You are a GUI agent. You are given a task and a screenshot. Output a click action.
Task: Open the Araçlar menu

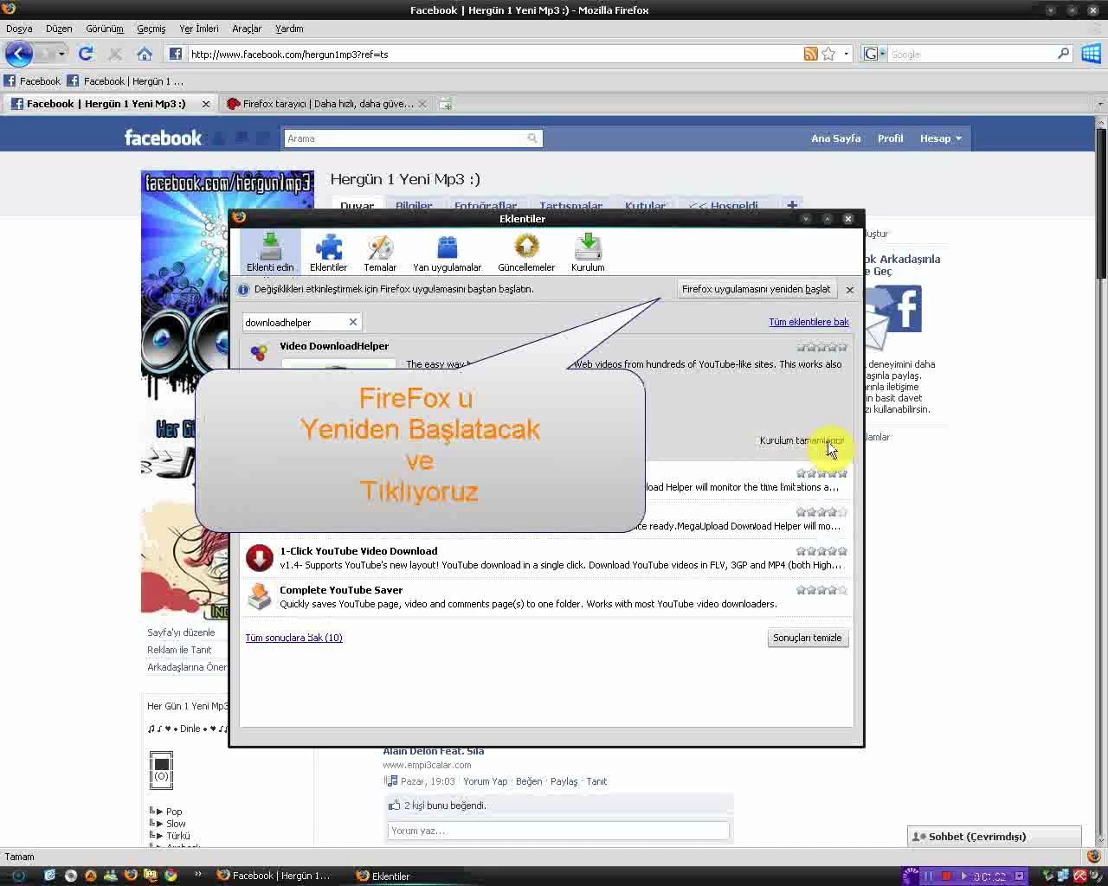coord(247,29)
